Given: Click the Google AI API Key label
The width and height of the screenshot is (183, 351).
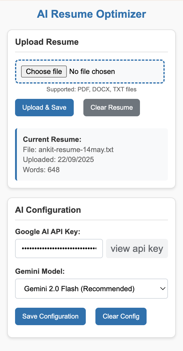Looking at the screenshot, I should [x=48, y=232].
